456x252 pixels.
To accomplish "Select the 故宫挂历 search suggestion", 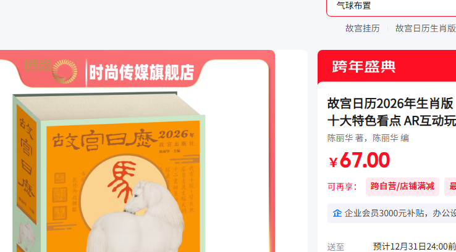I will pos(362,28).
